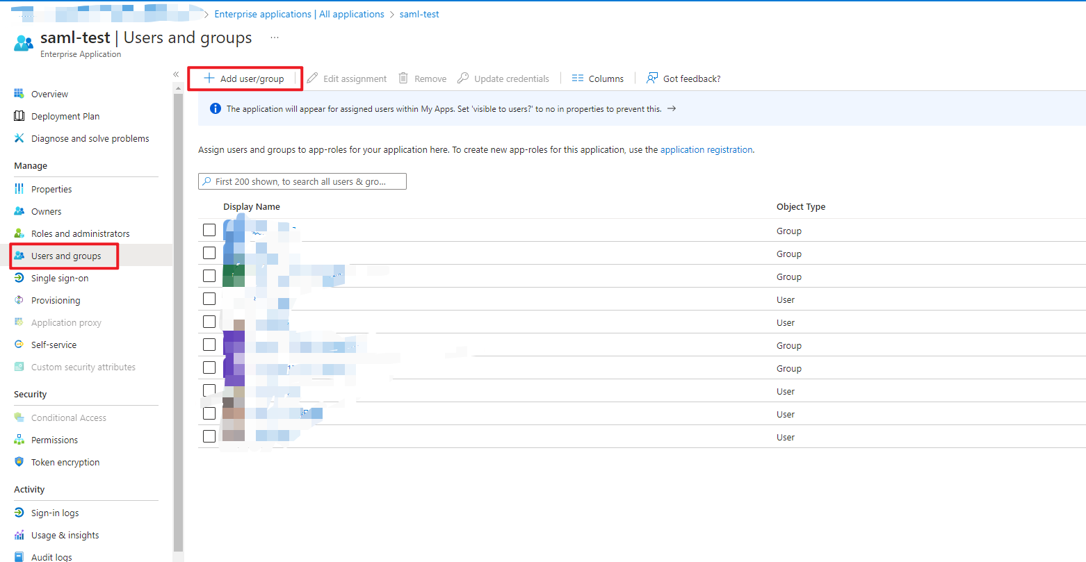This screenshot has width=1086, height=562.
Task: Click the Audit logs icon
Action: tap(19, 556)
